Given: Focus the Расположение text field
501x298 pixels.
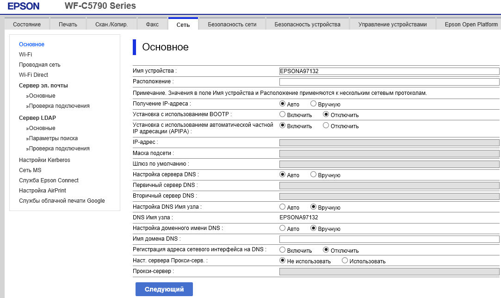Looking at the screenshot, I should [389, 82].
